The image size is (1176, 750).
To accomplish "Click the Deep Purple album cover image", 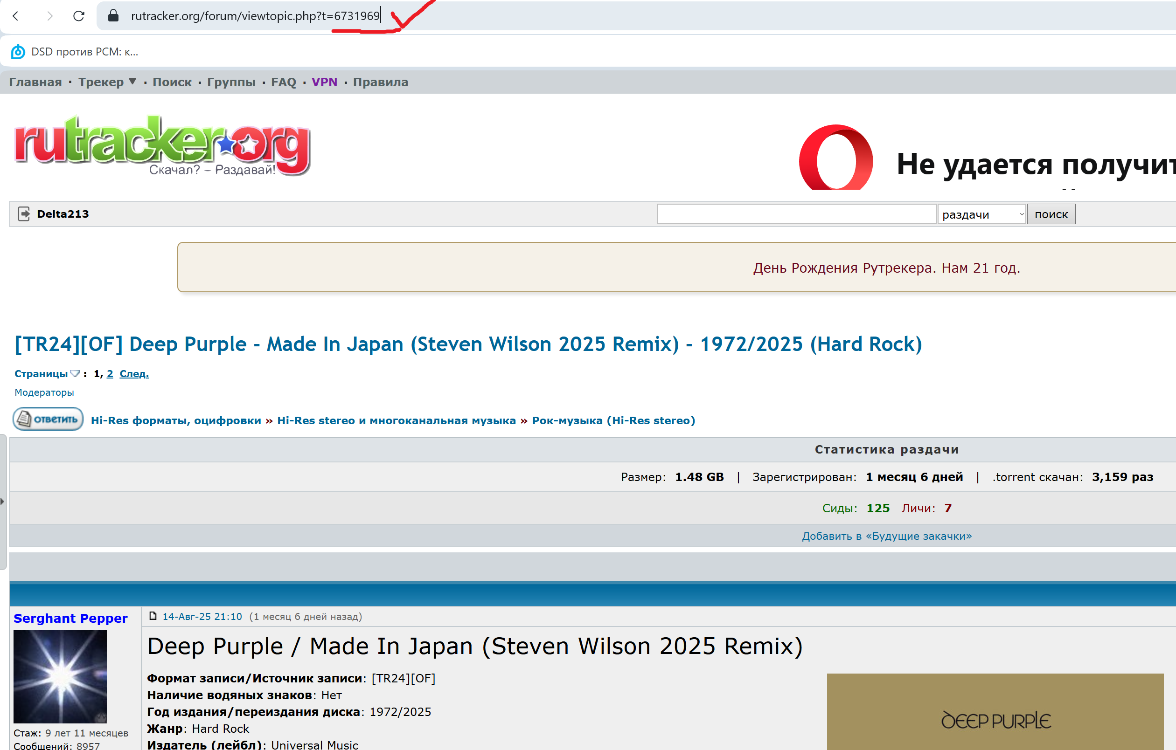I will [x=995, y=712].
